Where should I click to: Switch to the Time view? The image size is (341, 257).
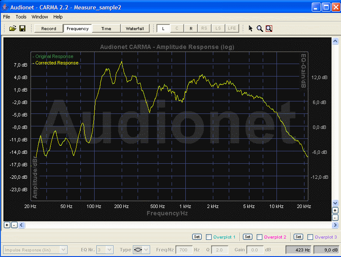click(106, 28)
